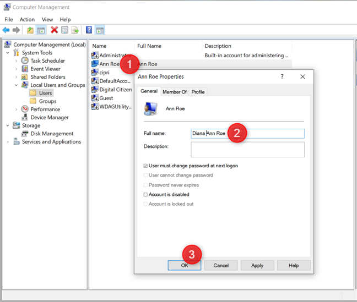Click the Export List toolbar icon
This screenshot has width=357, height=302.
click(75, 30)
